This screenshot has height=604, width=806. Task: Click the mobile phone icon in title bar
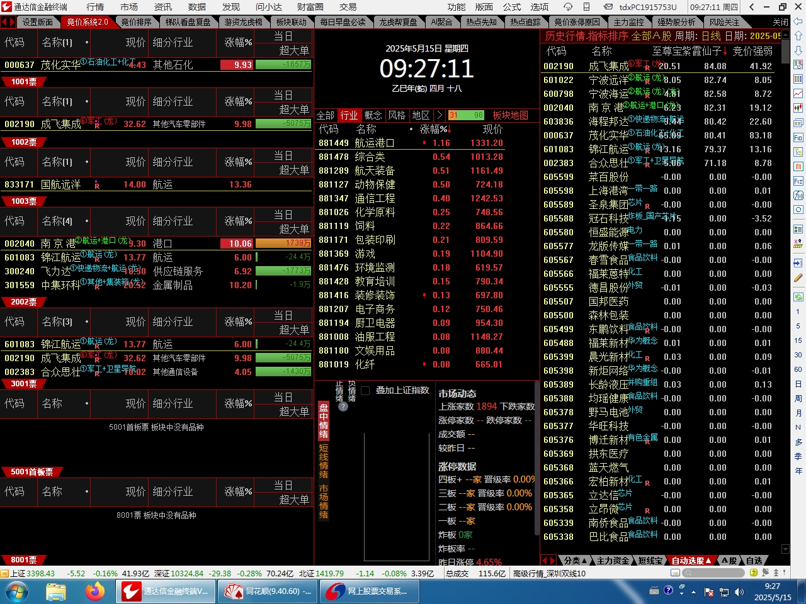click(x=586, y=7)
